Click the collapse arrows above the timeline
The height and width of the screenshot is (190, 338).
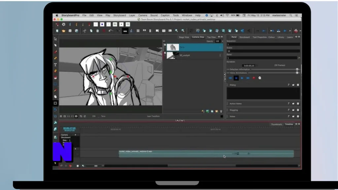[x=180, y=120]
